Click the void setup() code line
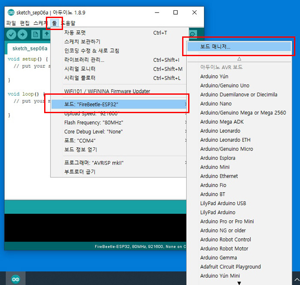Viewport: 300px width, 285px height. (x=28, y=59)
